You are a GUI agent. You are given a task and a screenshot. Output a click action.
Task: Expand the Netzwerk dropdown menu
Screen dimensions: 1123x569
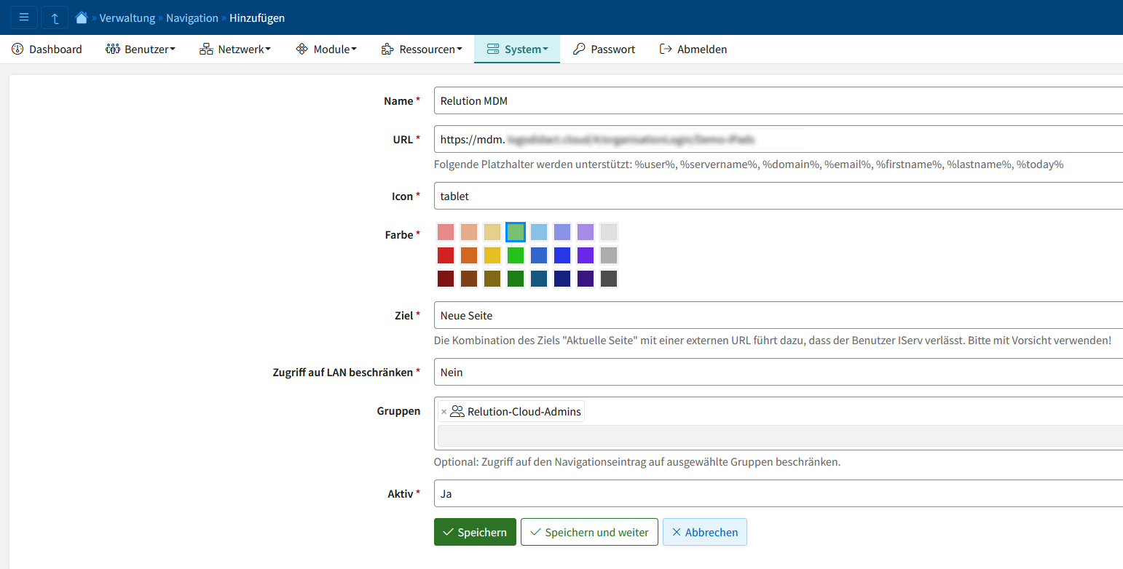(x=235, y=49)
